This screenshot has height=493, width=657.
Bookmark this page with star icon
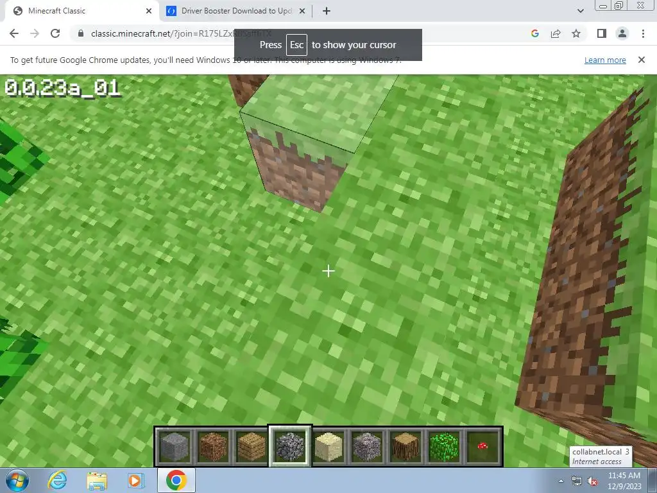[576, 33]
